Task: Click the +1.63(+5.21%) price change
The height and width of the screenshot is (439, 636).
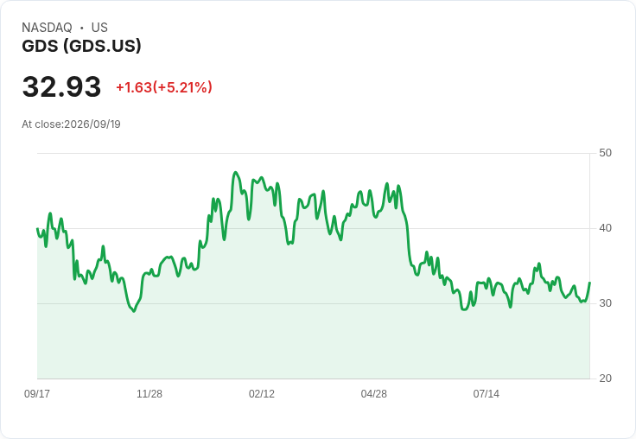Action: (x=164, y=87)
